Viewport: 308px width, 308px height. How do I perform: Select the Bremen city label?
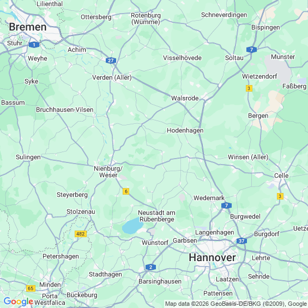click(28, 27)
